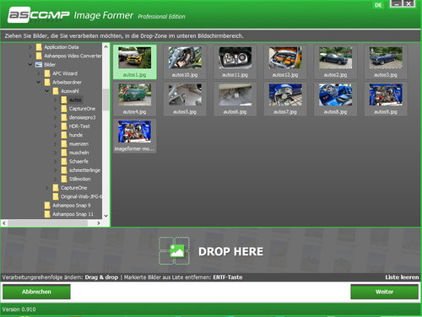Screen dimensions: 422x317
Task: Click the folder tree horizontal scrollbar thumb
Action: point(48,223)
